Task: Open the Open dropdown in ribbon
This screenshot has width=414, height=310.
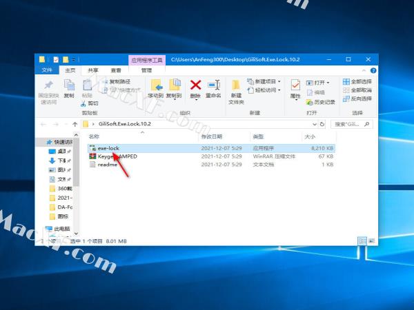Action: (318, 83)
